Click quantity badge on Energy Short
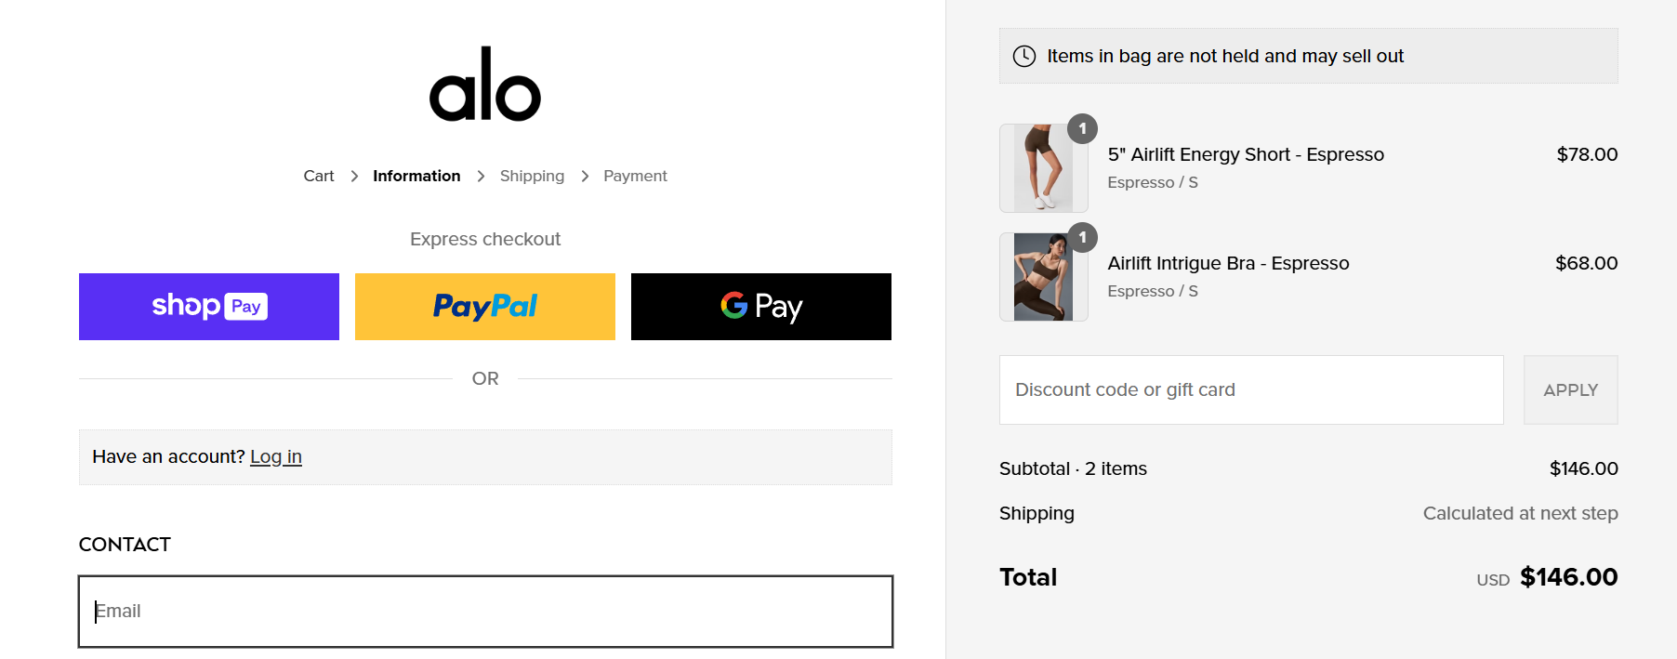This screenshot has width=1677, height=659. [1082, 128]
